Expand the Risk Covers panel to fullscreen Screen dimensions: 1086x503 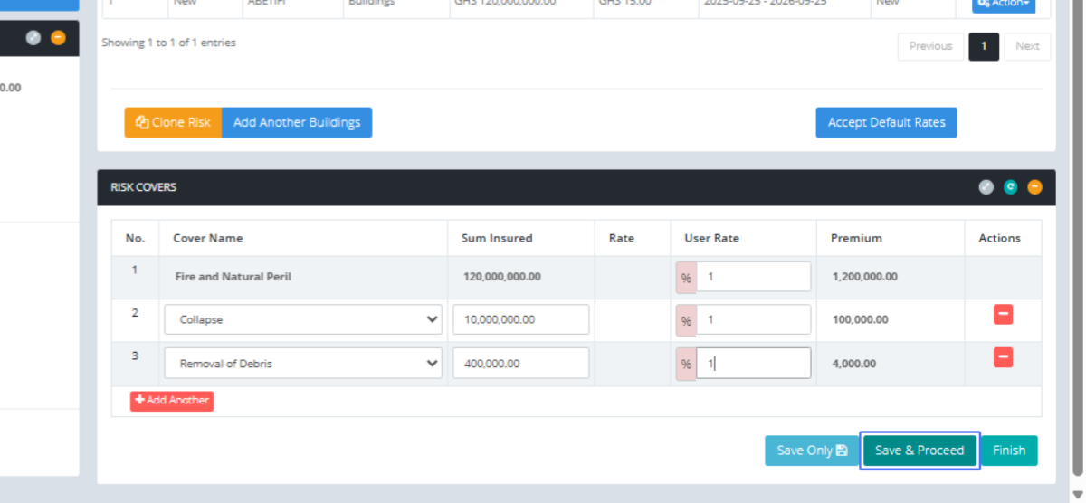point(986,187)
